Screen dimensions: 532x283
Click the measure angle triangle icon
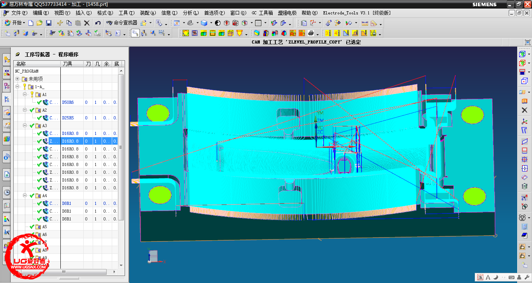pyautogui.click(x=374, y=23)
